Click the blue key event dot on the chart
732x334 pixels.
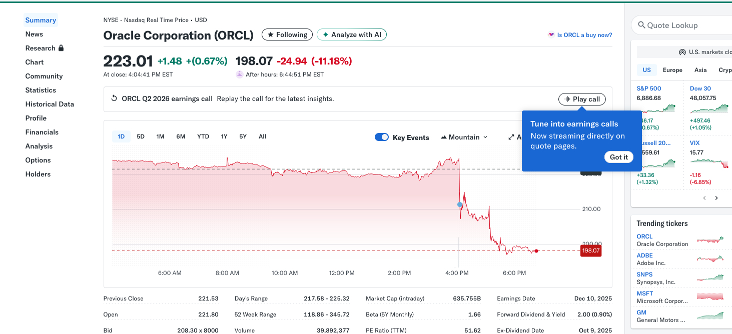[x=460, y=204]
